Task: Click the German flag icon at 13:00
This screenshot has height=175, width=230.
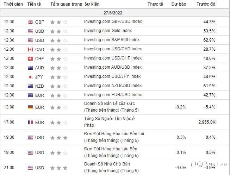Action: pos(30,107)
